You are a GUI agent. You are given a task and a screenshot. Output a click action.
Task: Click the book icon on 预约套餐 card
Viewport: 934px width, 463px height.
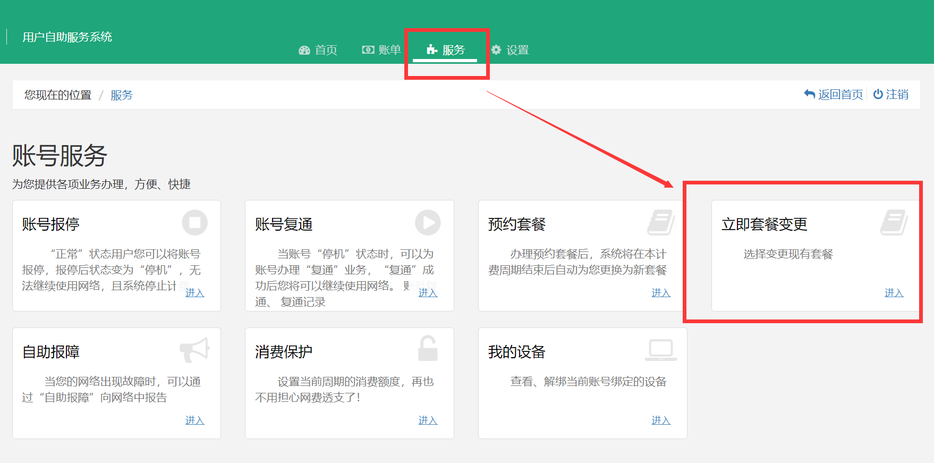click(x=661, y=223)
